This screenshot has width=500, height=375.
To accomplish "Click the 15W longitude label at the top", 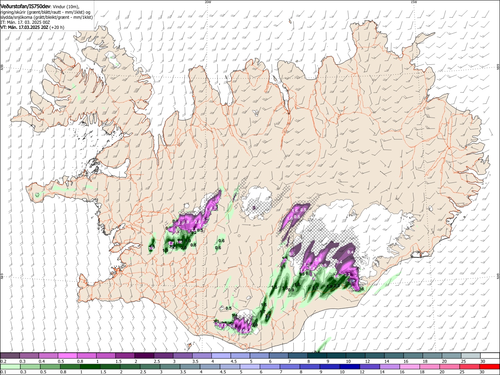I will (414, 2).
